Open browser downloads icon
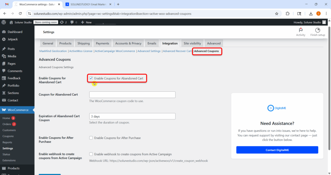This screenshot has width=331, height=175. point(311,14)
